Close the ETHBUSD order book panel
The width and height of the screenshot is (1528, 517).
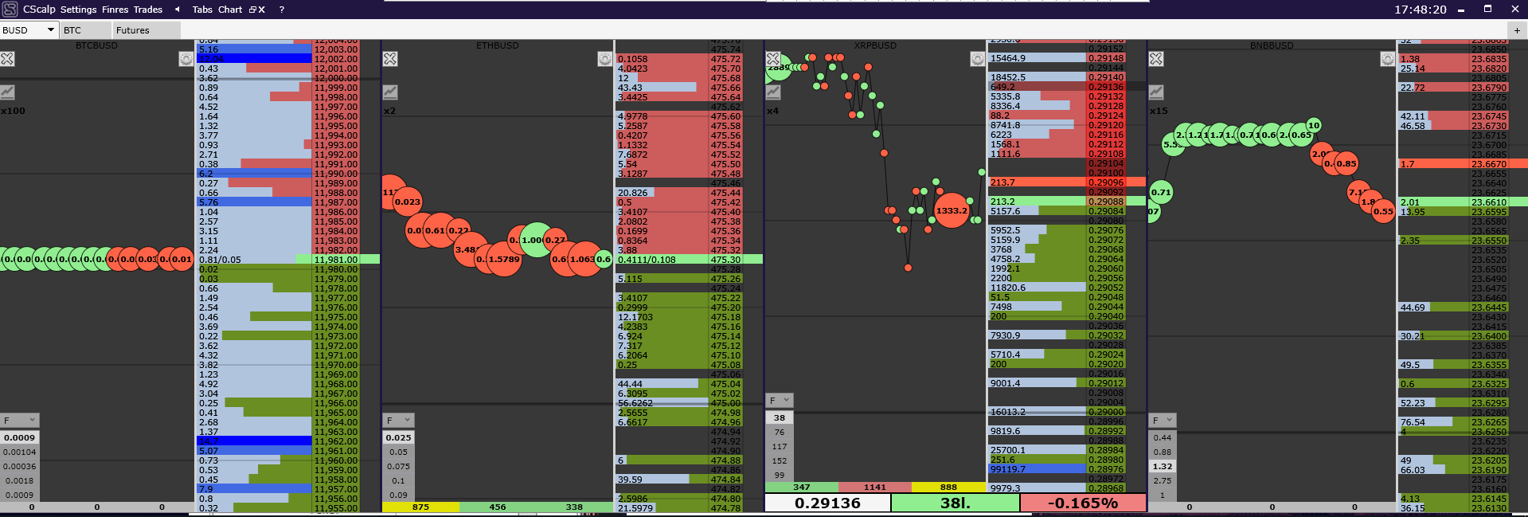(x=390, y=59)
